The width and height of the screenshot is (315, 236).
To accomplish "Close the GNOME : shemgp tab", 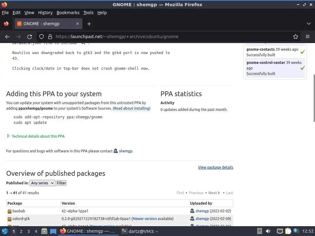I will (77, 24).
